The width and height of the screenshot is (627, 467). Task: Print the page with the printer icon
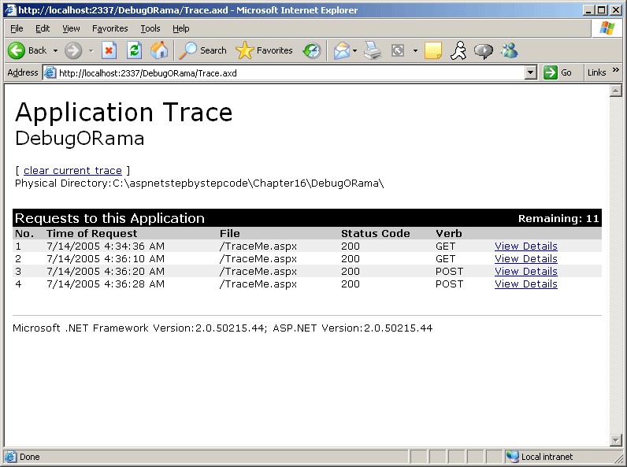[373, 50]
